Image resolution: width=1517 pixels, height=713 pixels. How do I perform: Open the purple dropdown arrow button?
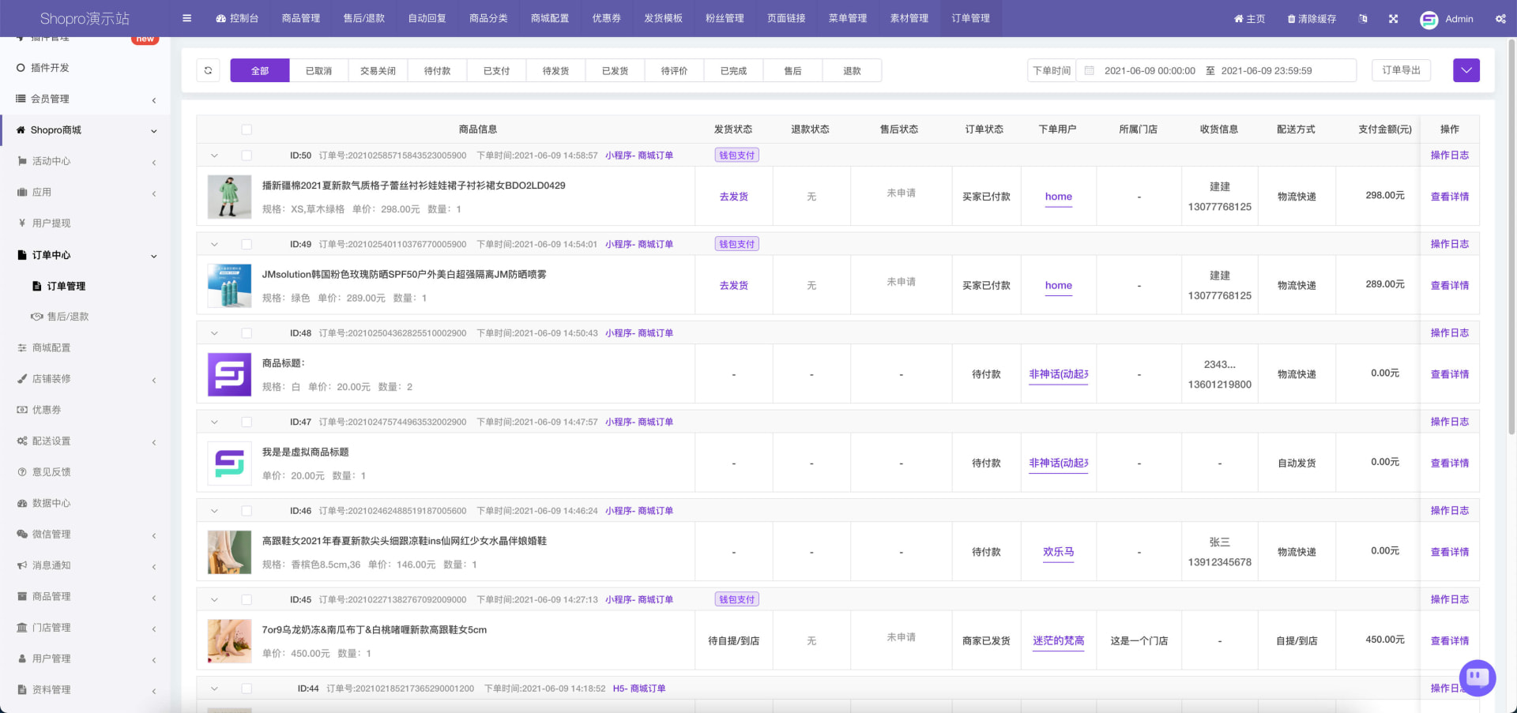click(x=1466, y=70)
